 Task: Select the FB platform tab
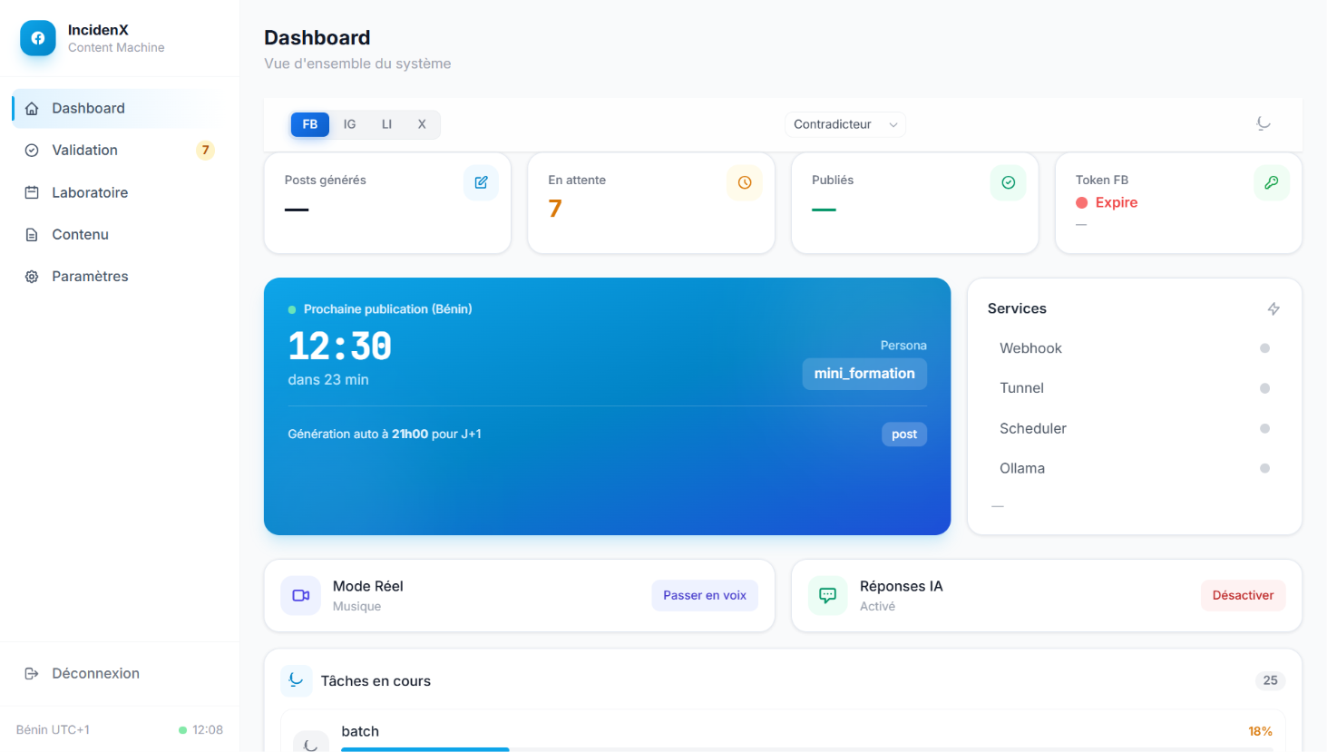310,124
